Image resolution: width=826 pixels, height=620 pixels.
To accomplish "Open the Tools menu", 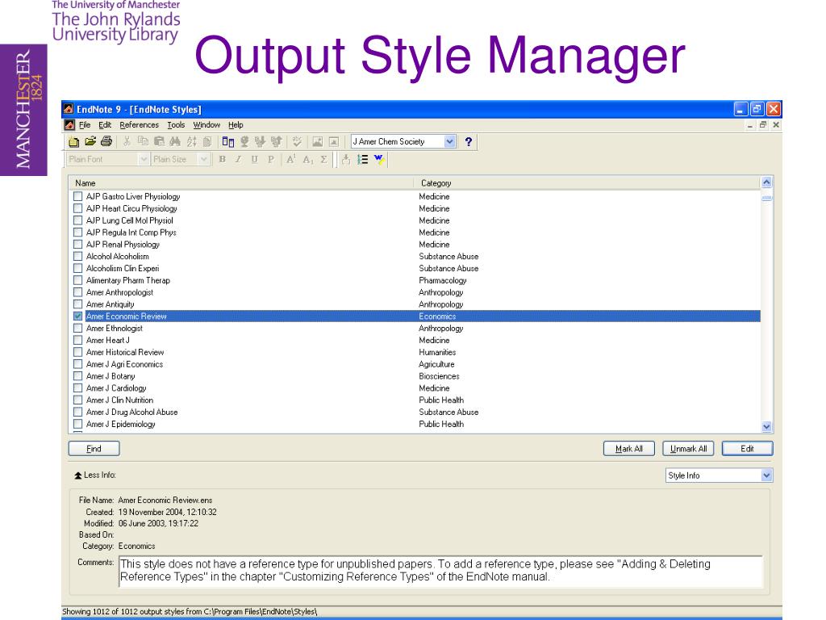I will click(176, 125).
